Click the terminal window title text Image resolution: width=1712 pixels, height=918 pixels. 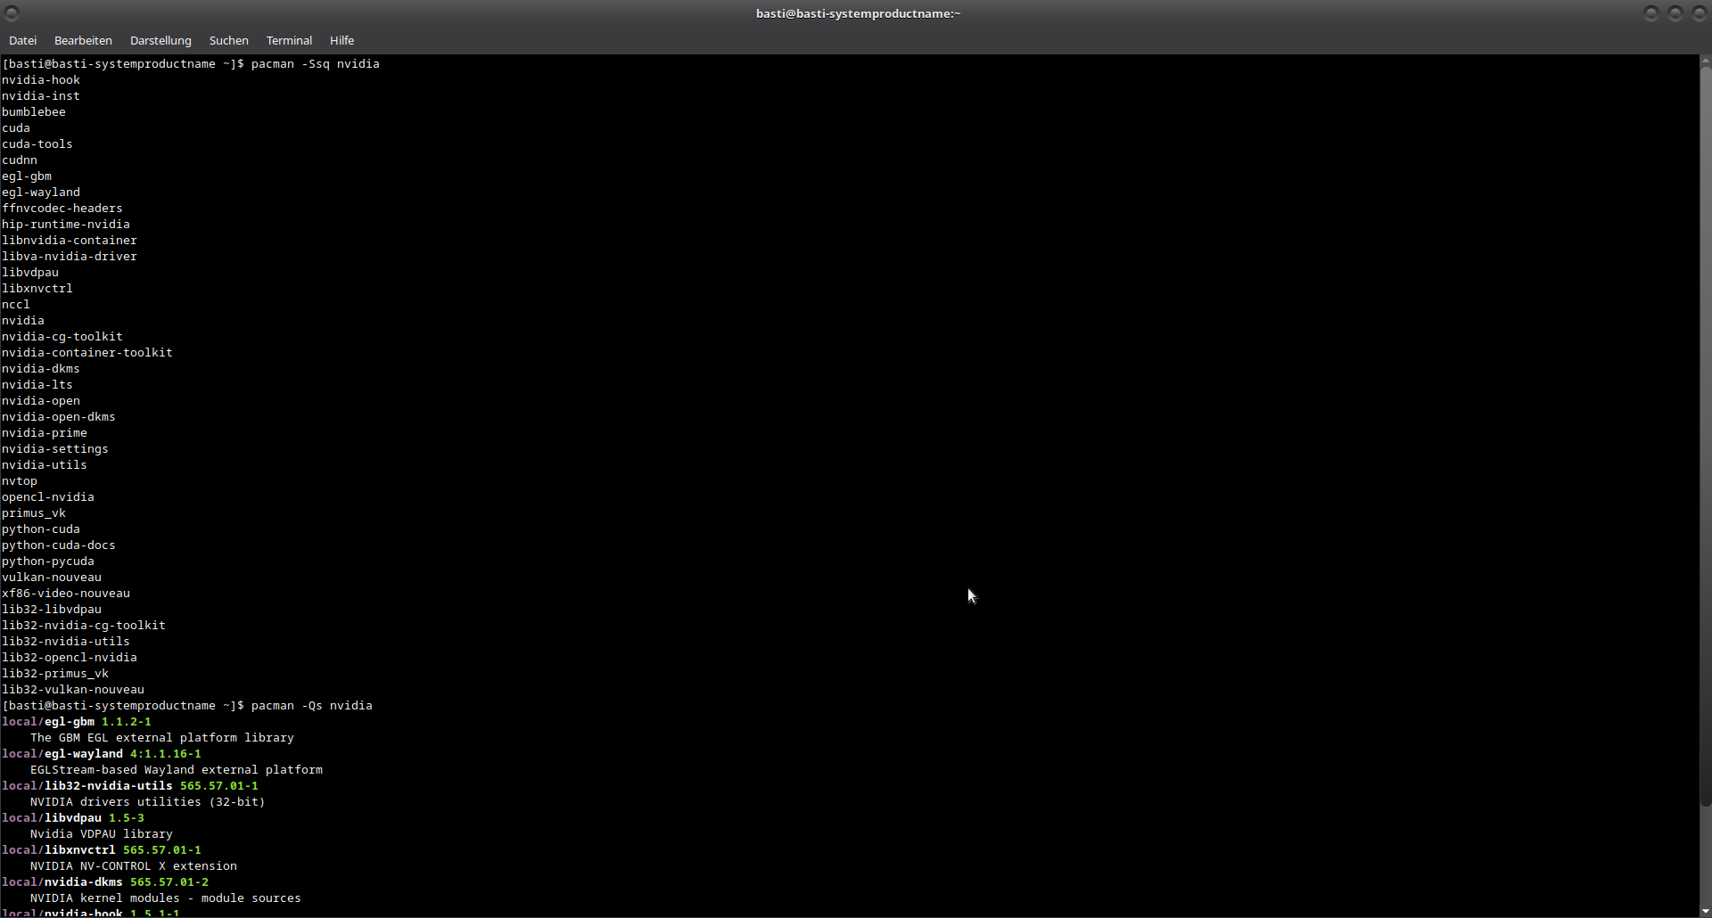pyautogui.click(x=858, y=13)
